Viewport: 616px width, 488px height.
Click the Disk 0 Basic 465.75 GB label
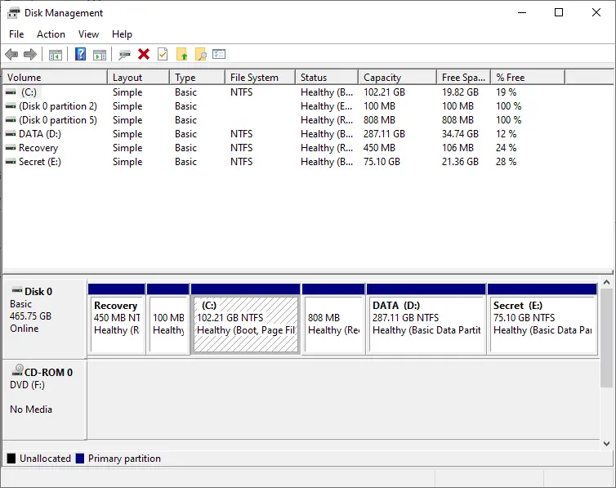click(x=44, y=319)
